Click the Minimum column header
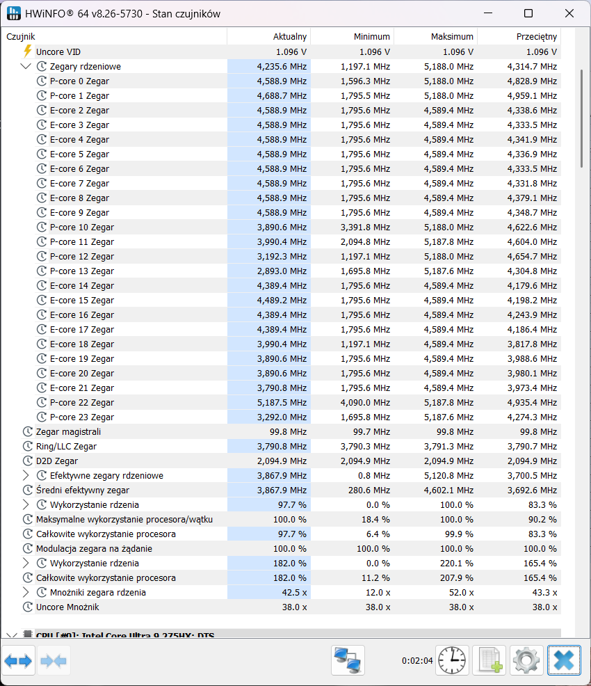 tap(353, 37)
